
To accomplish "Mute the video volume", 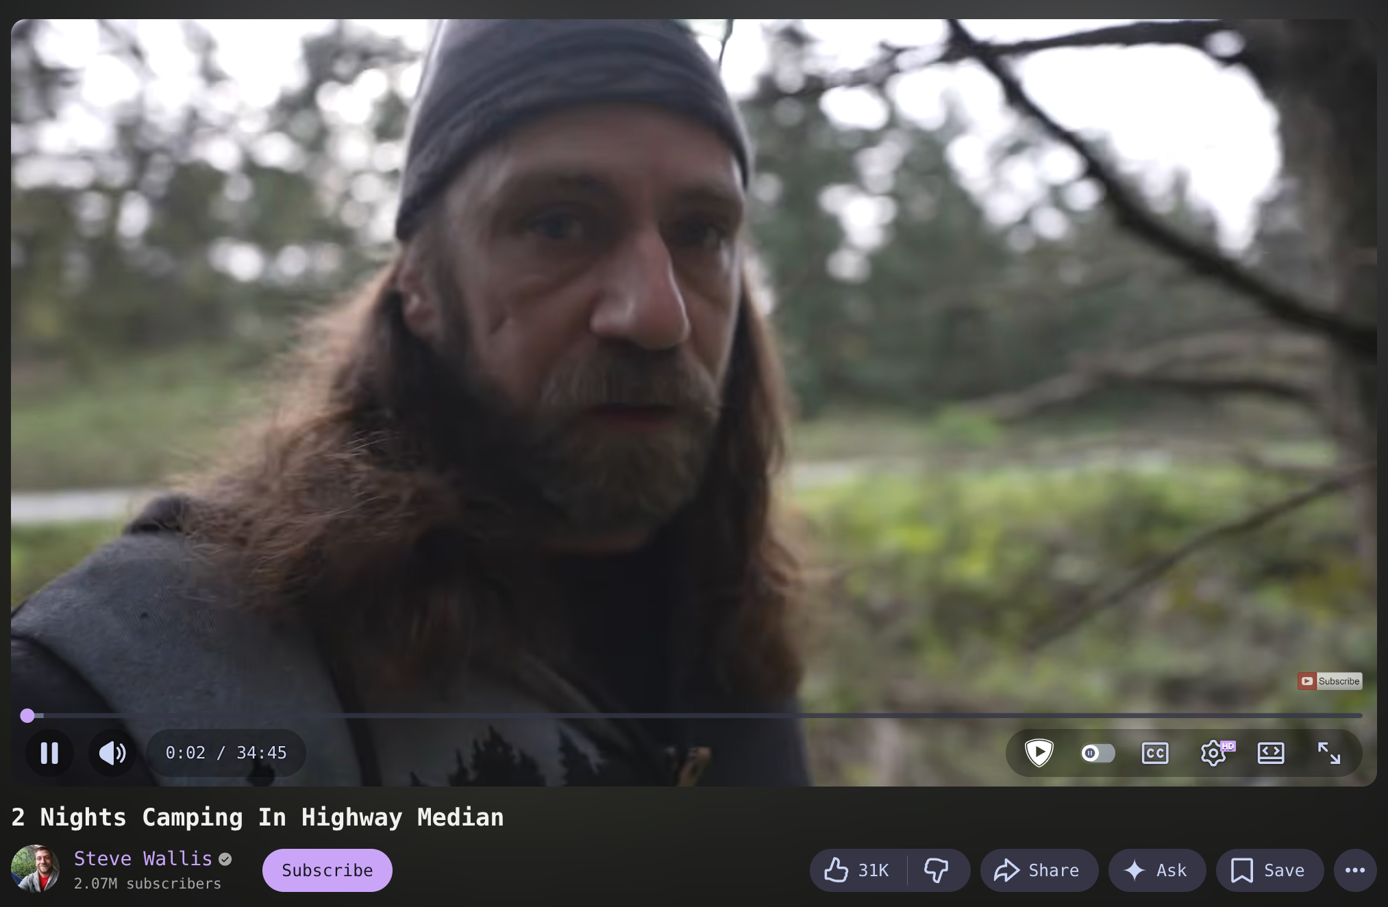I will coord(112,753).
